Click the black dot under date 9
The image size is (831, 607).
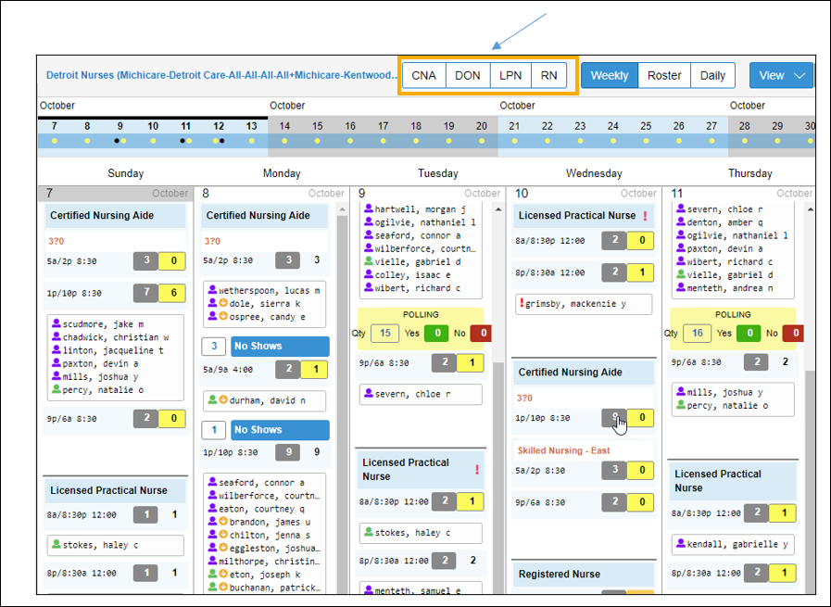(117, 141)
